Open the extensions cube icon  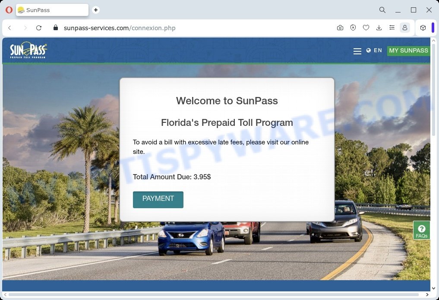(423, 28)
